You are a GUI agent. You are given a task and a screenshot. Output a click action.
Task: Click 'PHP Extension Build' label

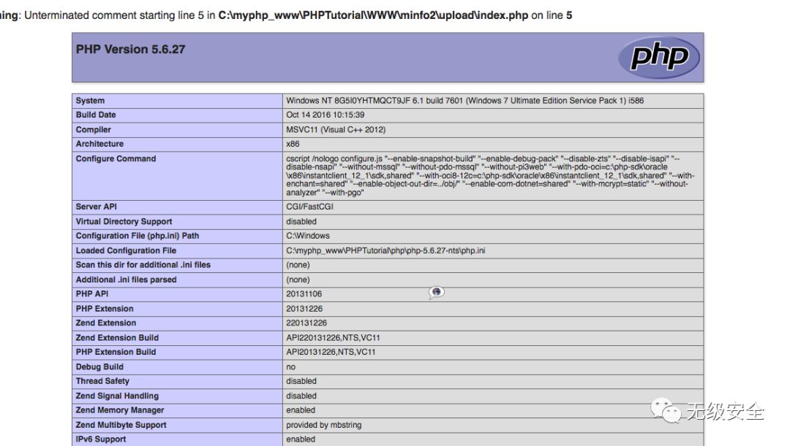coord(116,352)
